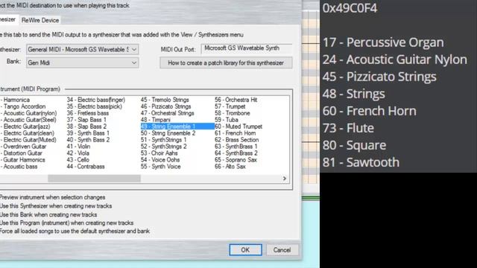Screen dimensions: 477x268
Task: Toggle Use this Program when creating new tracks
Action: tap(67, 223)
